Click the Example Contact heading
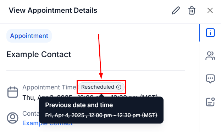This screenshot has height=132, width=221. point(39,54)
